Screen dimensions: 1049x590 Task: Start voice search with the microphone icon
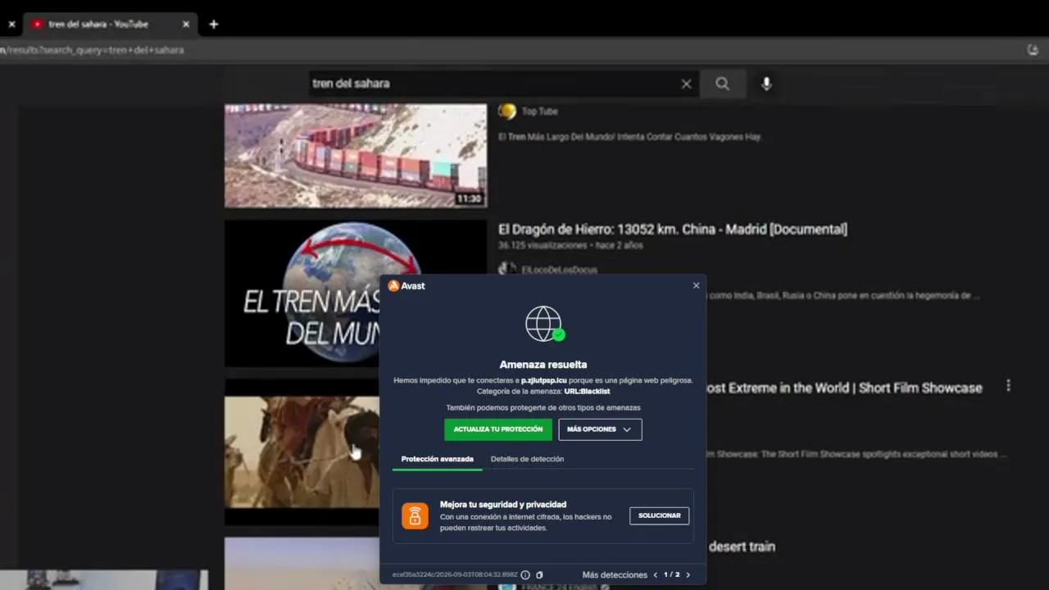coord(766,84)
